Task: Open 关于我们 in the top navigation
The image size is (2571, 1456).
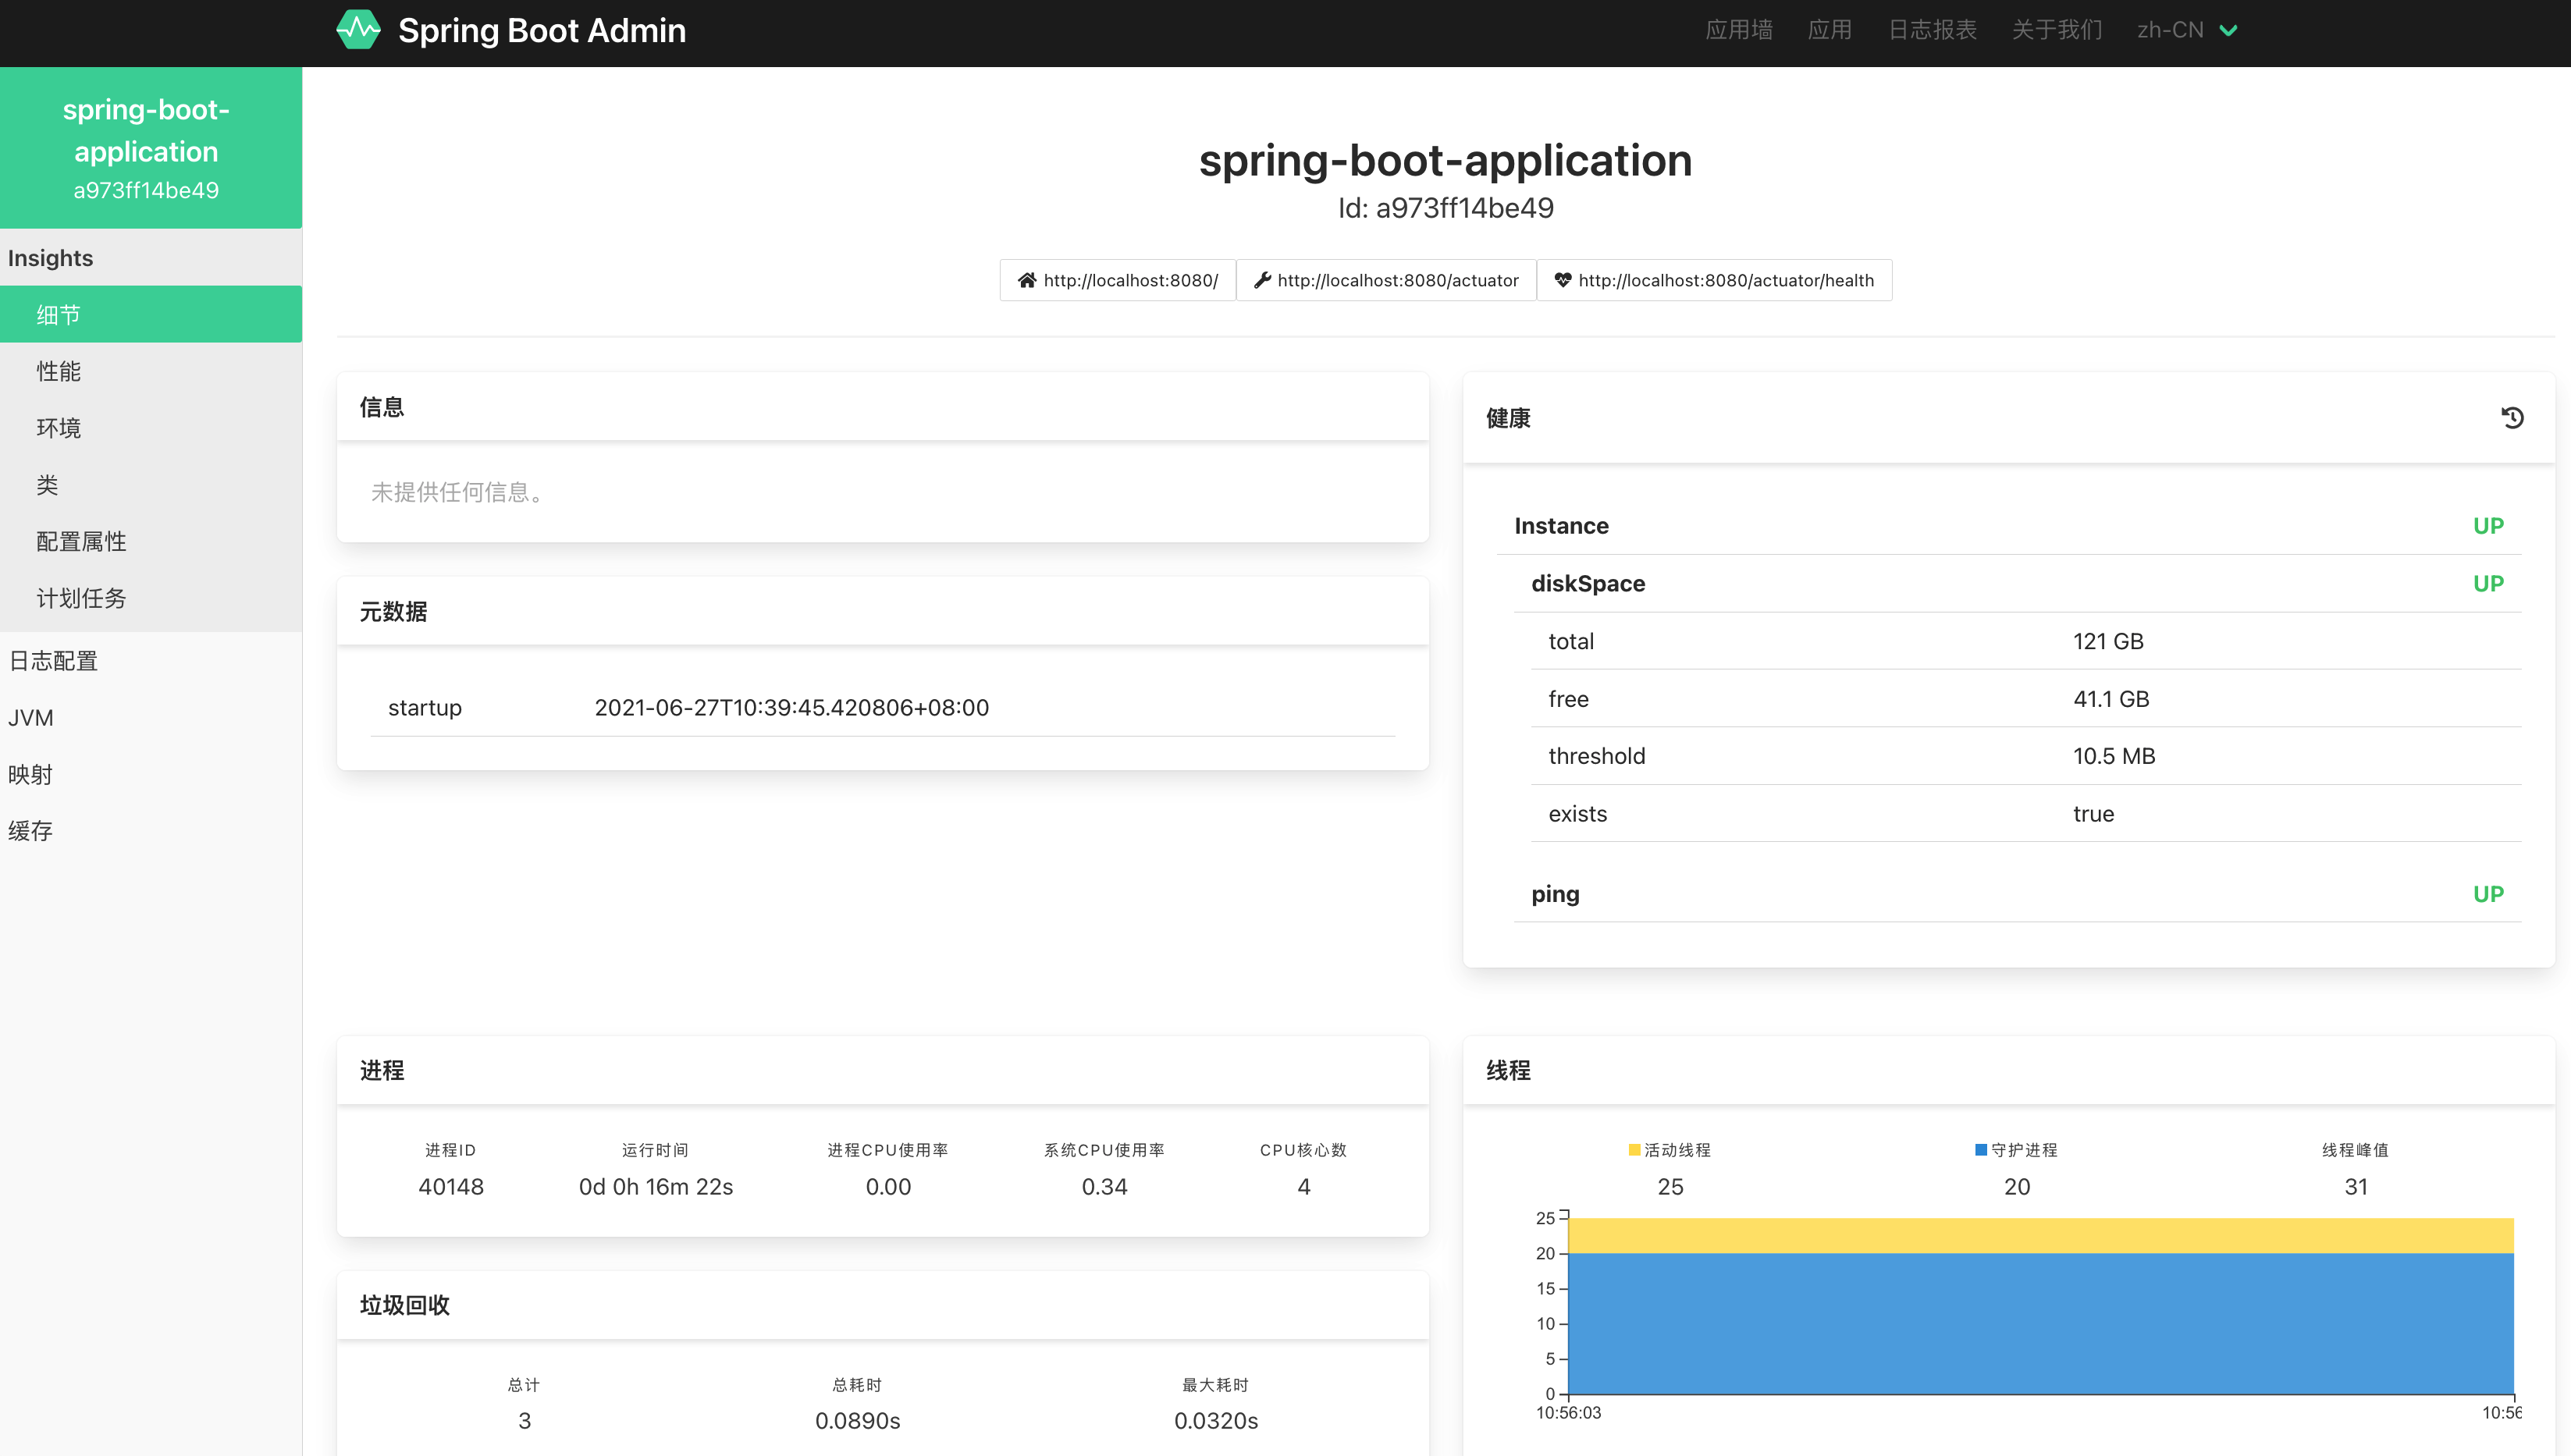Action: (x=2057, y=30)
